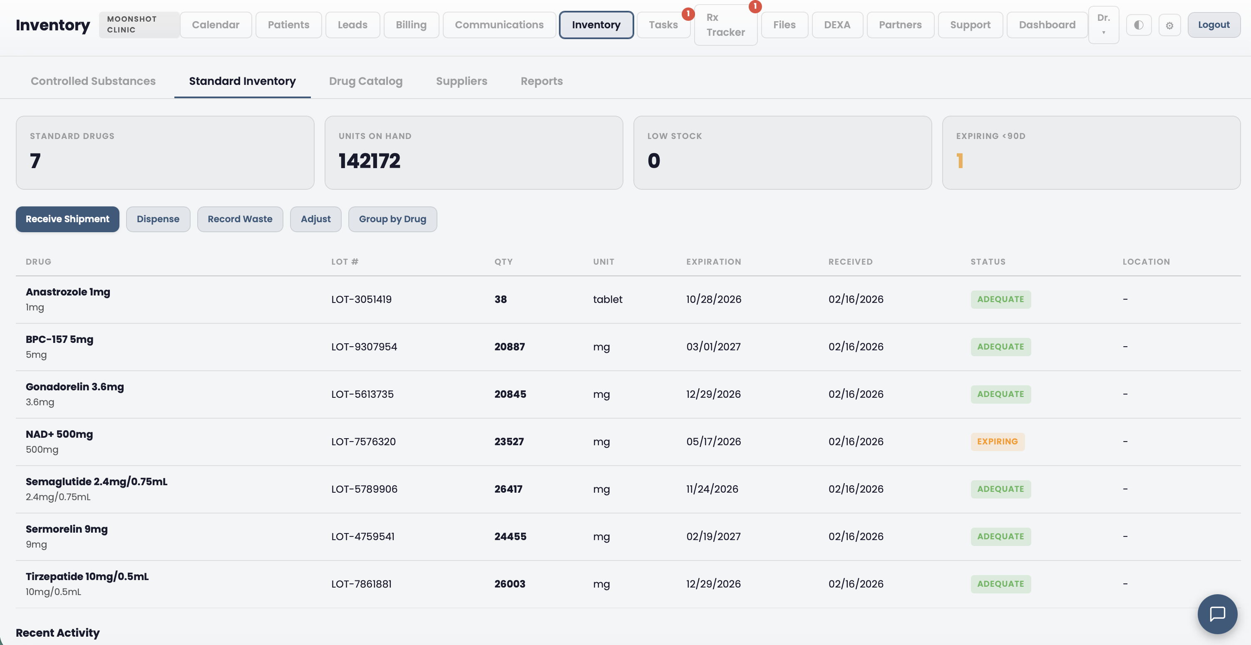Open the Patients section
Screen dimensions: 1251x645
[x=288, y=24]
